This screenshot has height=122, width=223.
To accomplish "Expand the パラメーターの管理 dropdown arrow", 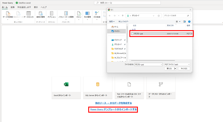I will 66,20.
